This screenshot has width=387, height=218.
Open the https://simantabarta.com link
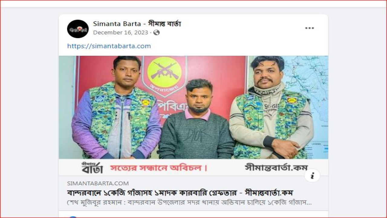(x=109, y=46)
